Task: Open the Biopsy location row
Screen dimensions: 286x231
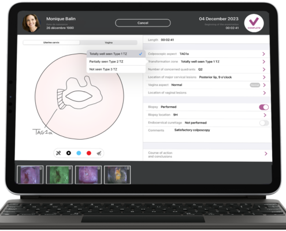Action: point(207,115)
